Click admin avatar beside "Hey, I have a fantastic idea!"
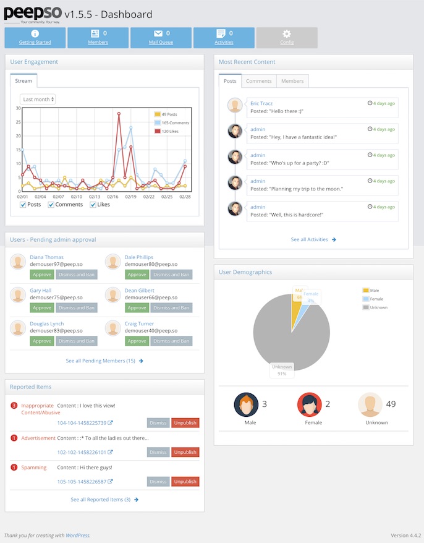The height and width of the screenshot is (543, 424). tap(235, 131)
